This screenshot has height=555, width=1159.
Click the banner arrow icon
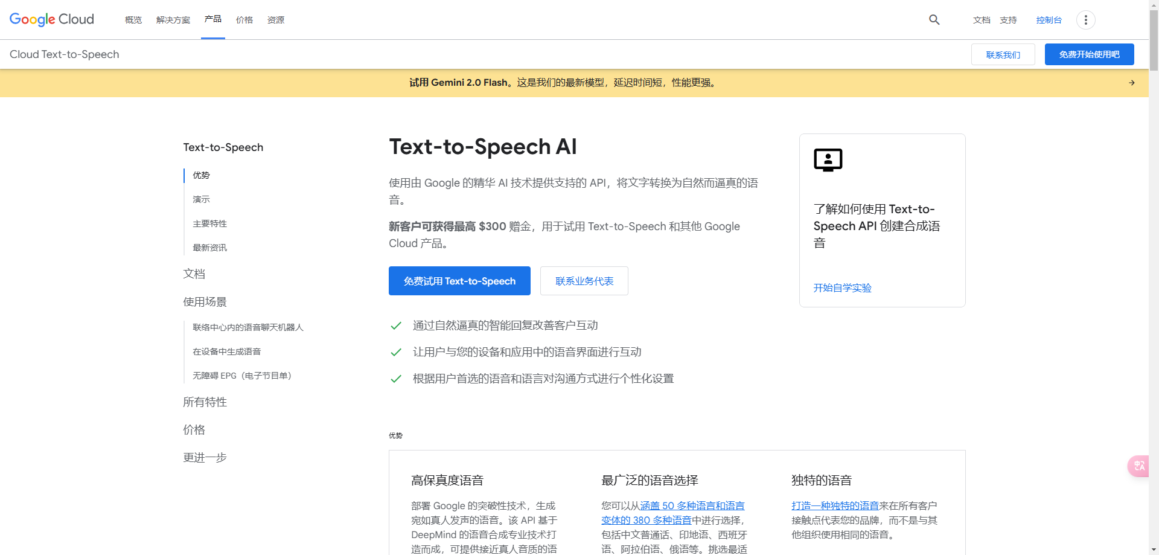tap(1132, 83)
